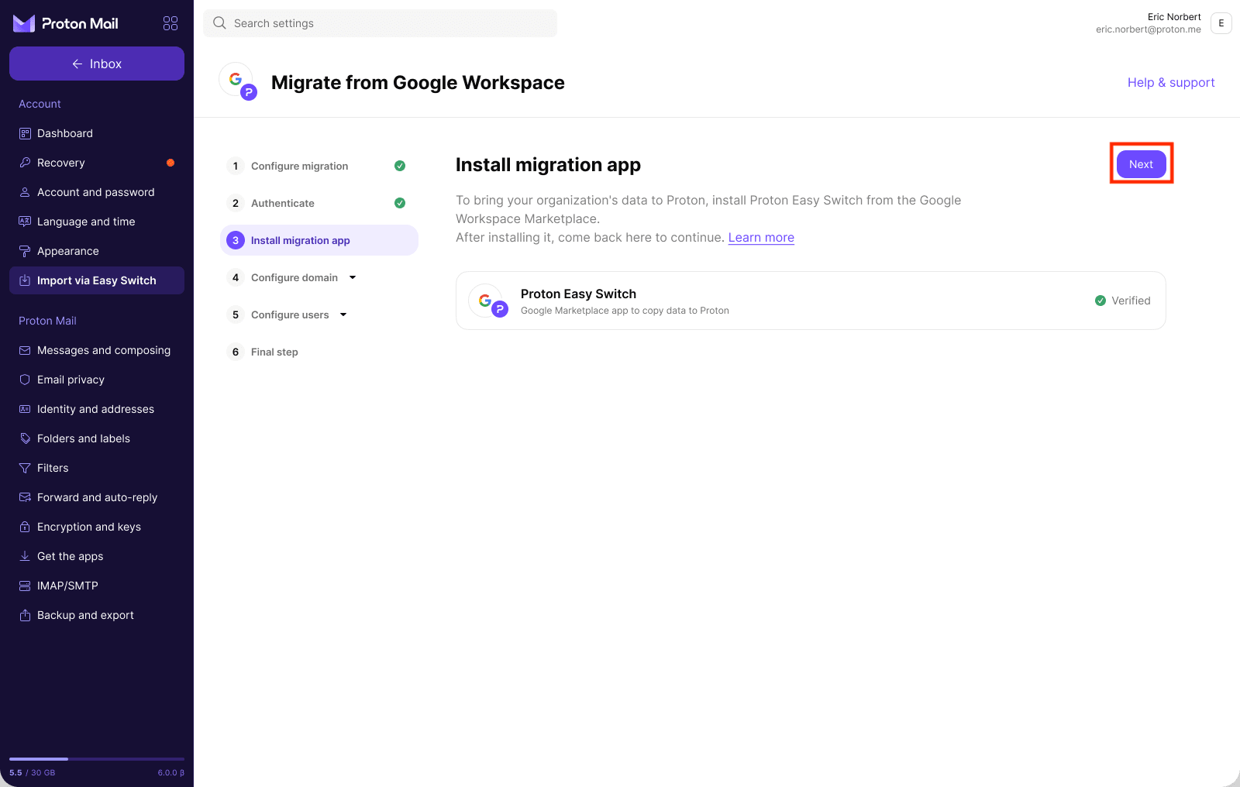The image size is (1240, 787).
Task: Click the Eric Norbert account name
Action: 1174,17
